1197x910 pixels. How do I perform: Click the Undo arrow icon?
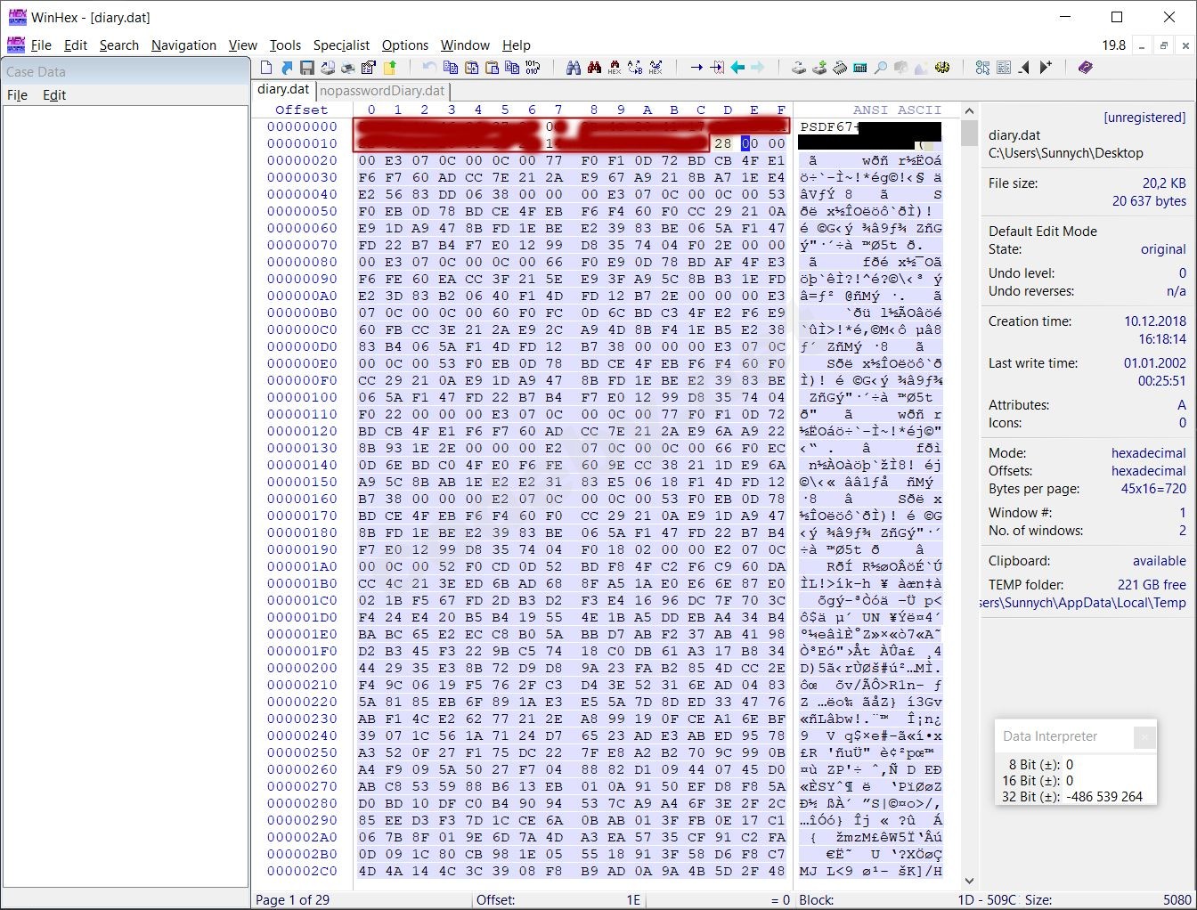[x=429, y=68]
